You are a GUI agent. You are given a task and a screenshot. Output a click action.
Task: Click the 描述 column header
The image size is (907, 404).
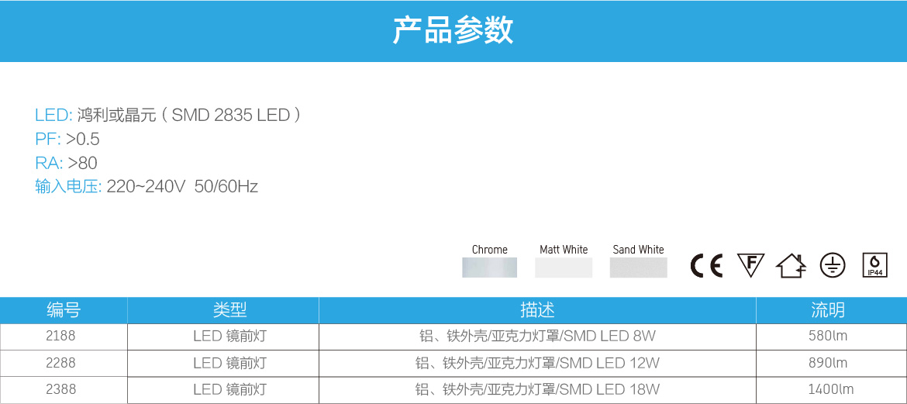click(537, 310)
